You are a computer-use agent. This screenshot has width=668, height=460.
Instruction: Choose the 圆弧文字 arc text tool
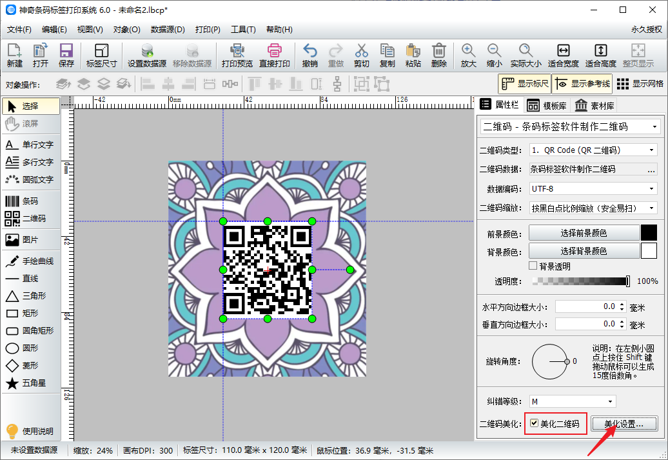[x=31, y=180]
